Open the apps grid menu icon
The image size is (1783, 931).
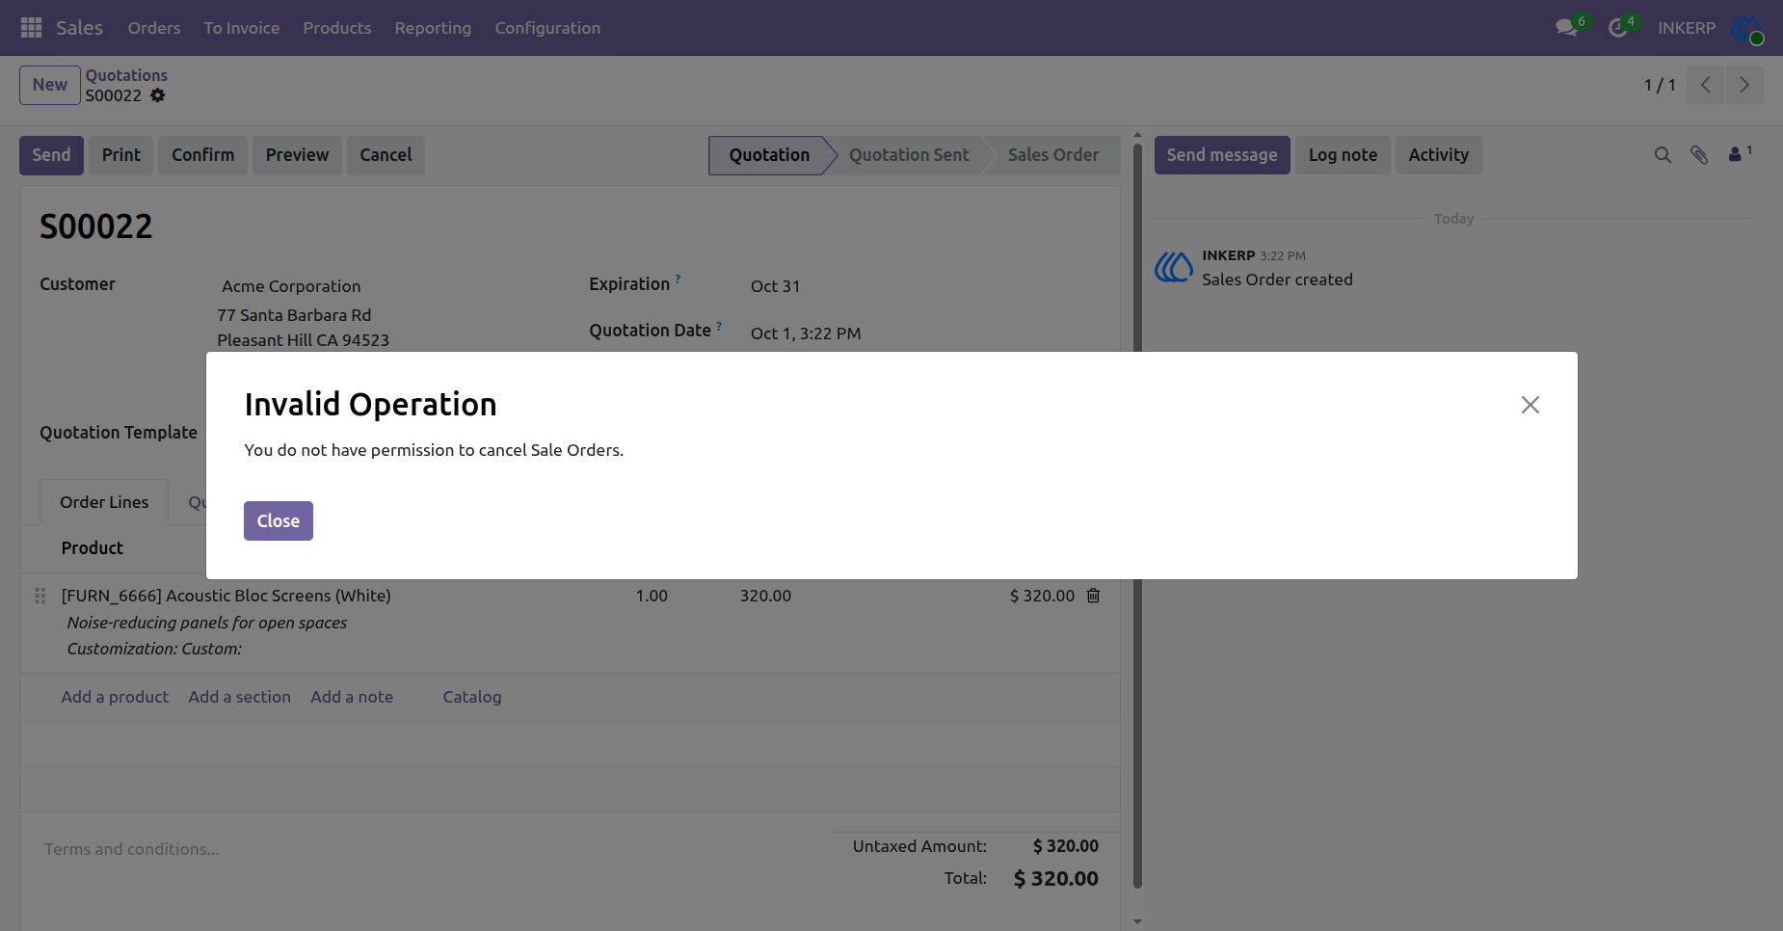click(x=31, y=28)
